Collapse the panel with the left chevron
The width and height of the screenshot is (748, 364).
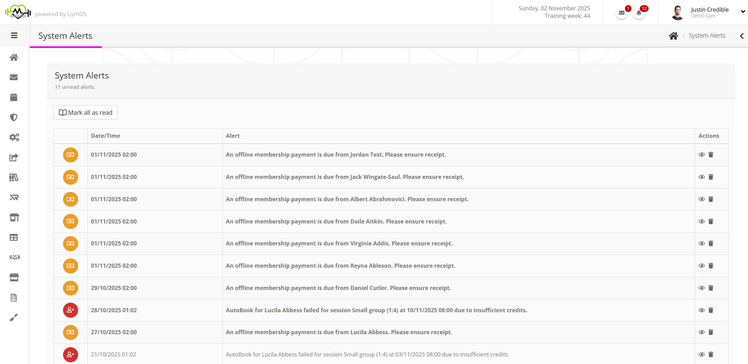(741, 36)
